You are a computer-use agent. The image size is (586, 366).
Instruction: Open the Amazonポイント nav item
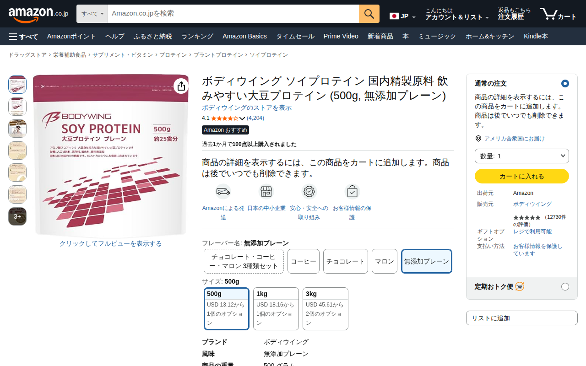pos(71,37)
